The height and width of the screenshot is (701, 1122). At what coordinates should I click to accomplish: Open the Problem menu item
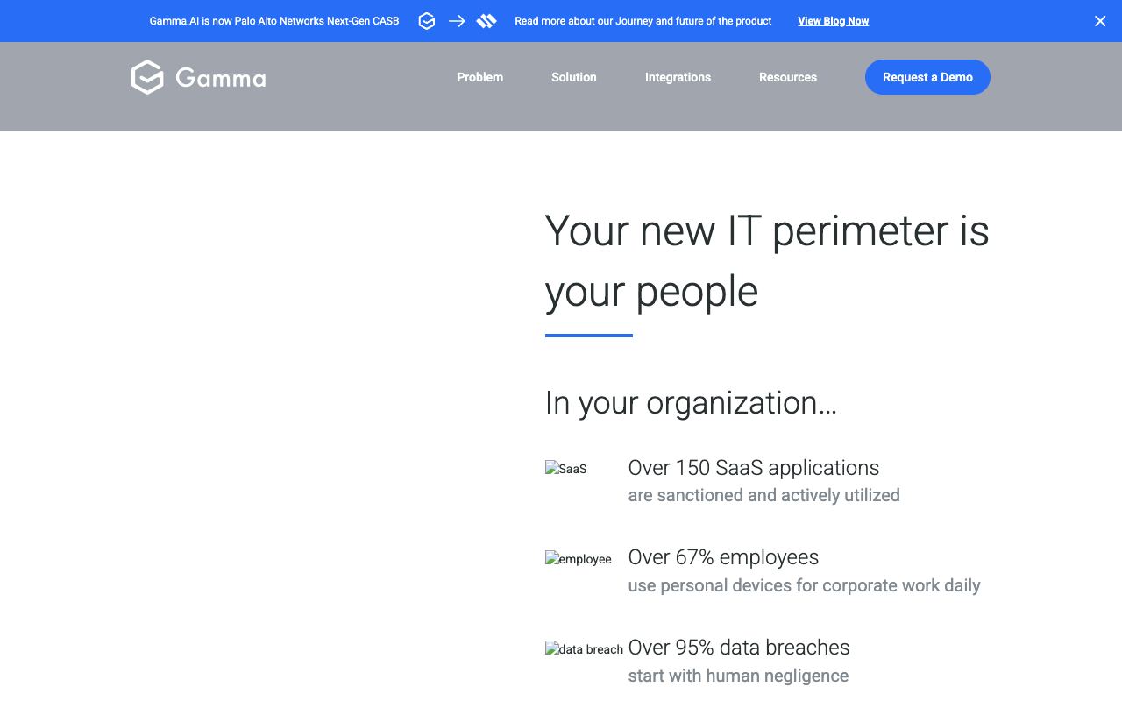coord(479,77)
